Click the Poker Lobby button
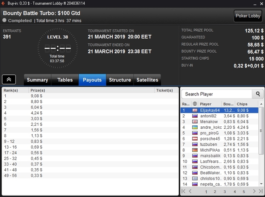 (248, 16)
